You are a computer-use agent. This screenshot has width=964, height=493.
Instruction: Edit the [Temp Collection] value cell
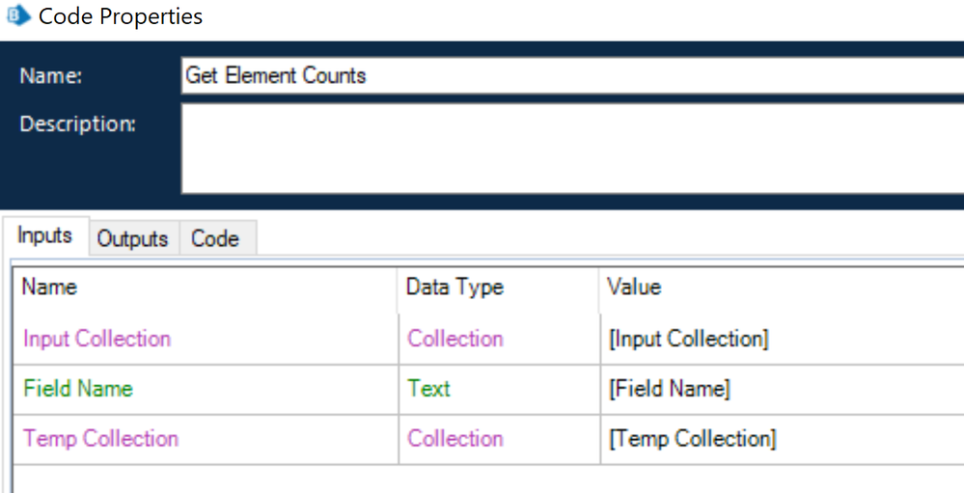pos(692,438)
